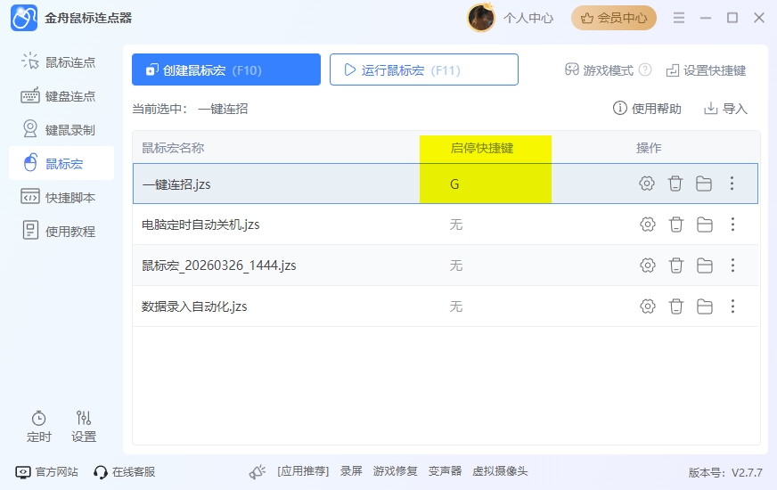The width and height of the screenshot is (777, 490).
Task: Open 设置快捷键 hotkey settings
Action: point(706,70)
